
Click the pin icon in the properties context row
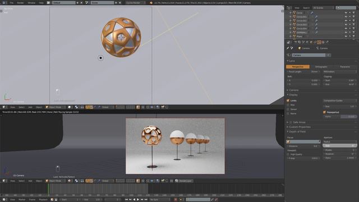(288, 48)
